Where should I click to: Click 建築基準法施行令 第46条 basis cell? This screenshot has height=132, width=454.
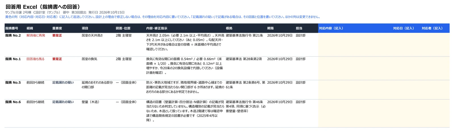(x=246, y=107)
